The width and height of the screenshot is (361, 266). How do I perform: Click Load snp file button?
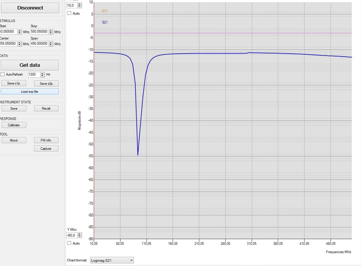tap(30, 92)
